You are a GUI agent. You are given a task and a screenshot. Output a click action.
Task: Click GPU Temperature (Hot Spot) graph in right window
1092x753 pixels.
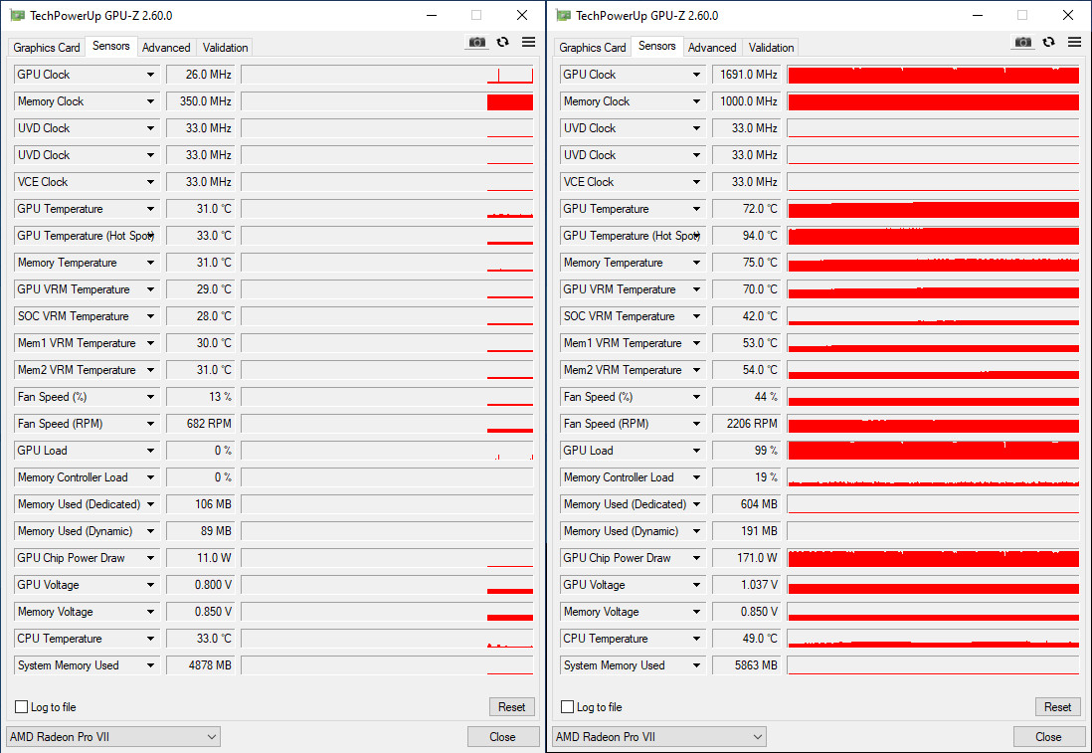point(933,236)
